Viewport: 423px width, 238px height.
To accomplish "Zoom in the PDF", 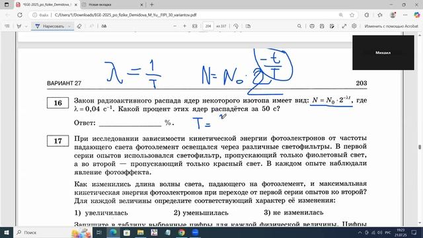I will tap(185, 26).
